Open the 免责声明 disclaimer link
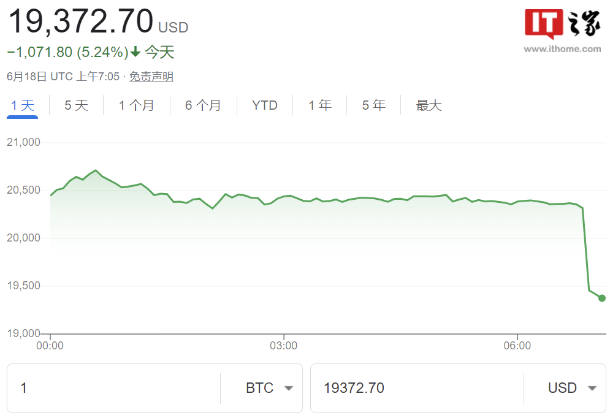 (x=151, y=77)
